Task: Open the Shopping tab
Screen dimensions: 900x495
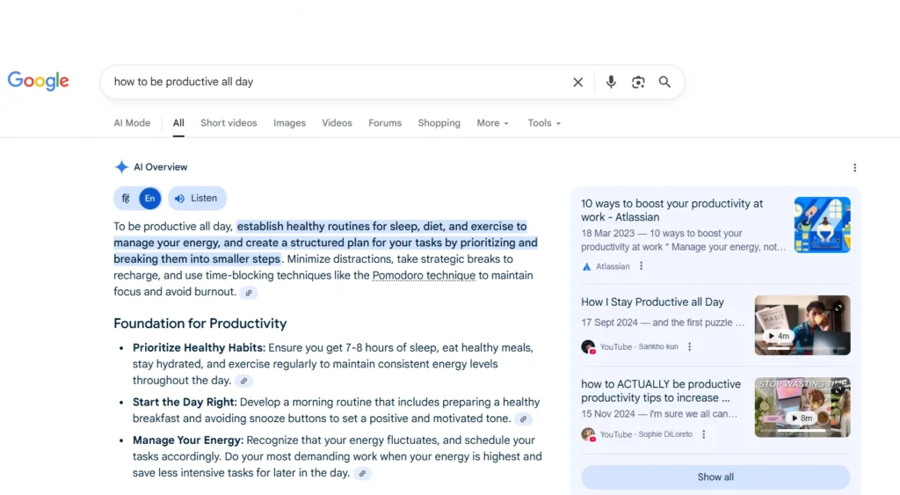Action: pyautogui.click(x=439, y=123)
